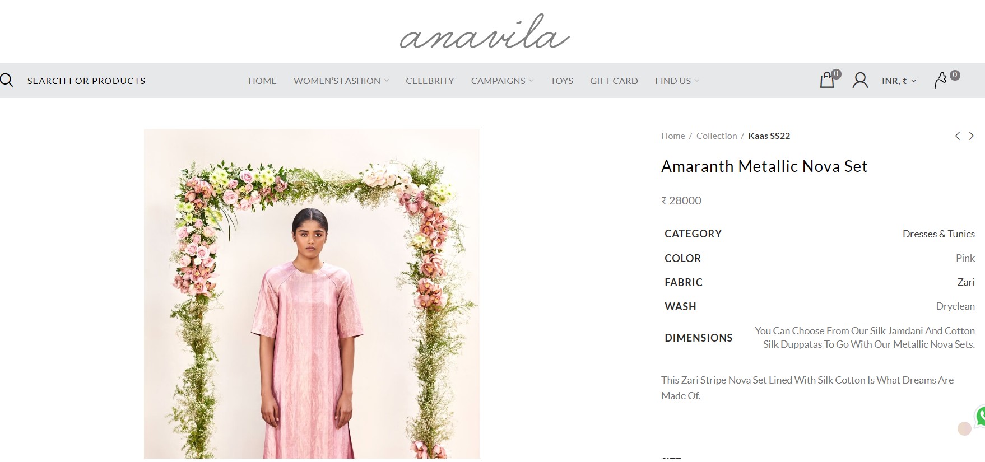Screen dimensions: 985x462
Task: Click the anavila logo
Action: coord(485,32)
